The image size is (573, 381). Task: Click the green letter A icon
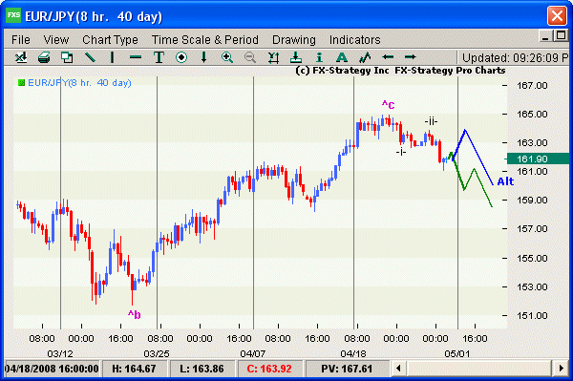click(342, 57)
